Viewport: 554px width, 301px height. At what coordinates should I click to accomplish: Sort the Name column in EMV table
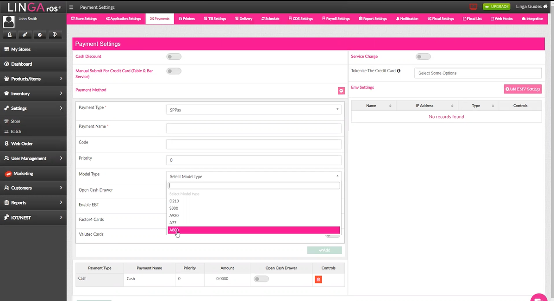tap(390, 106)
